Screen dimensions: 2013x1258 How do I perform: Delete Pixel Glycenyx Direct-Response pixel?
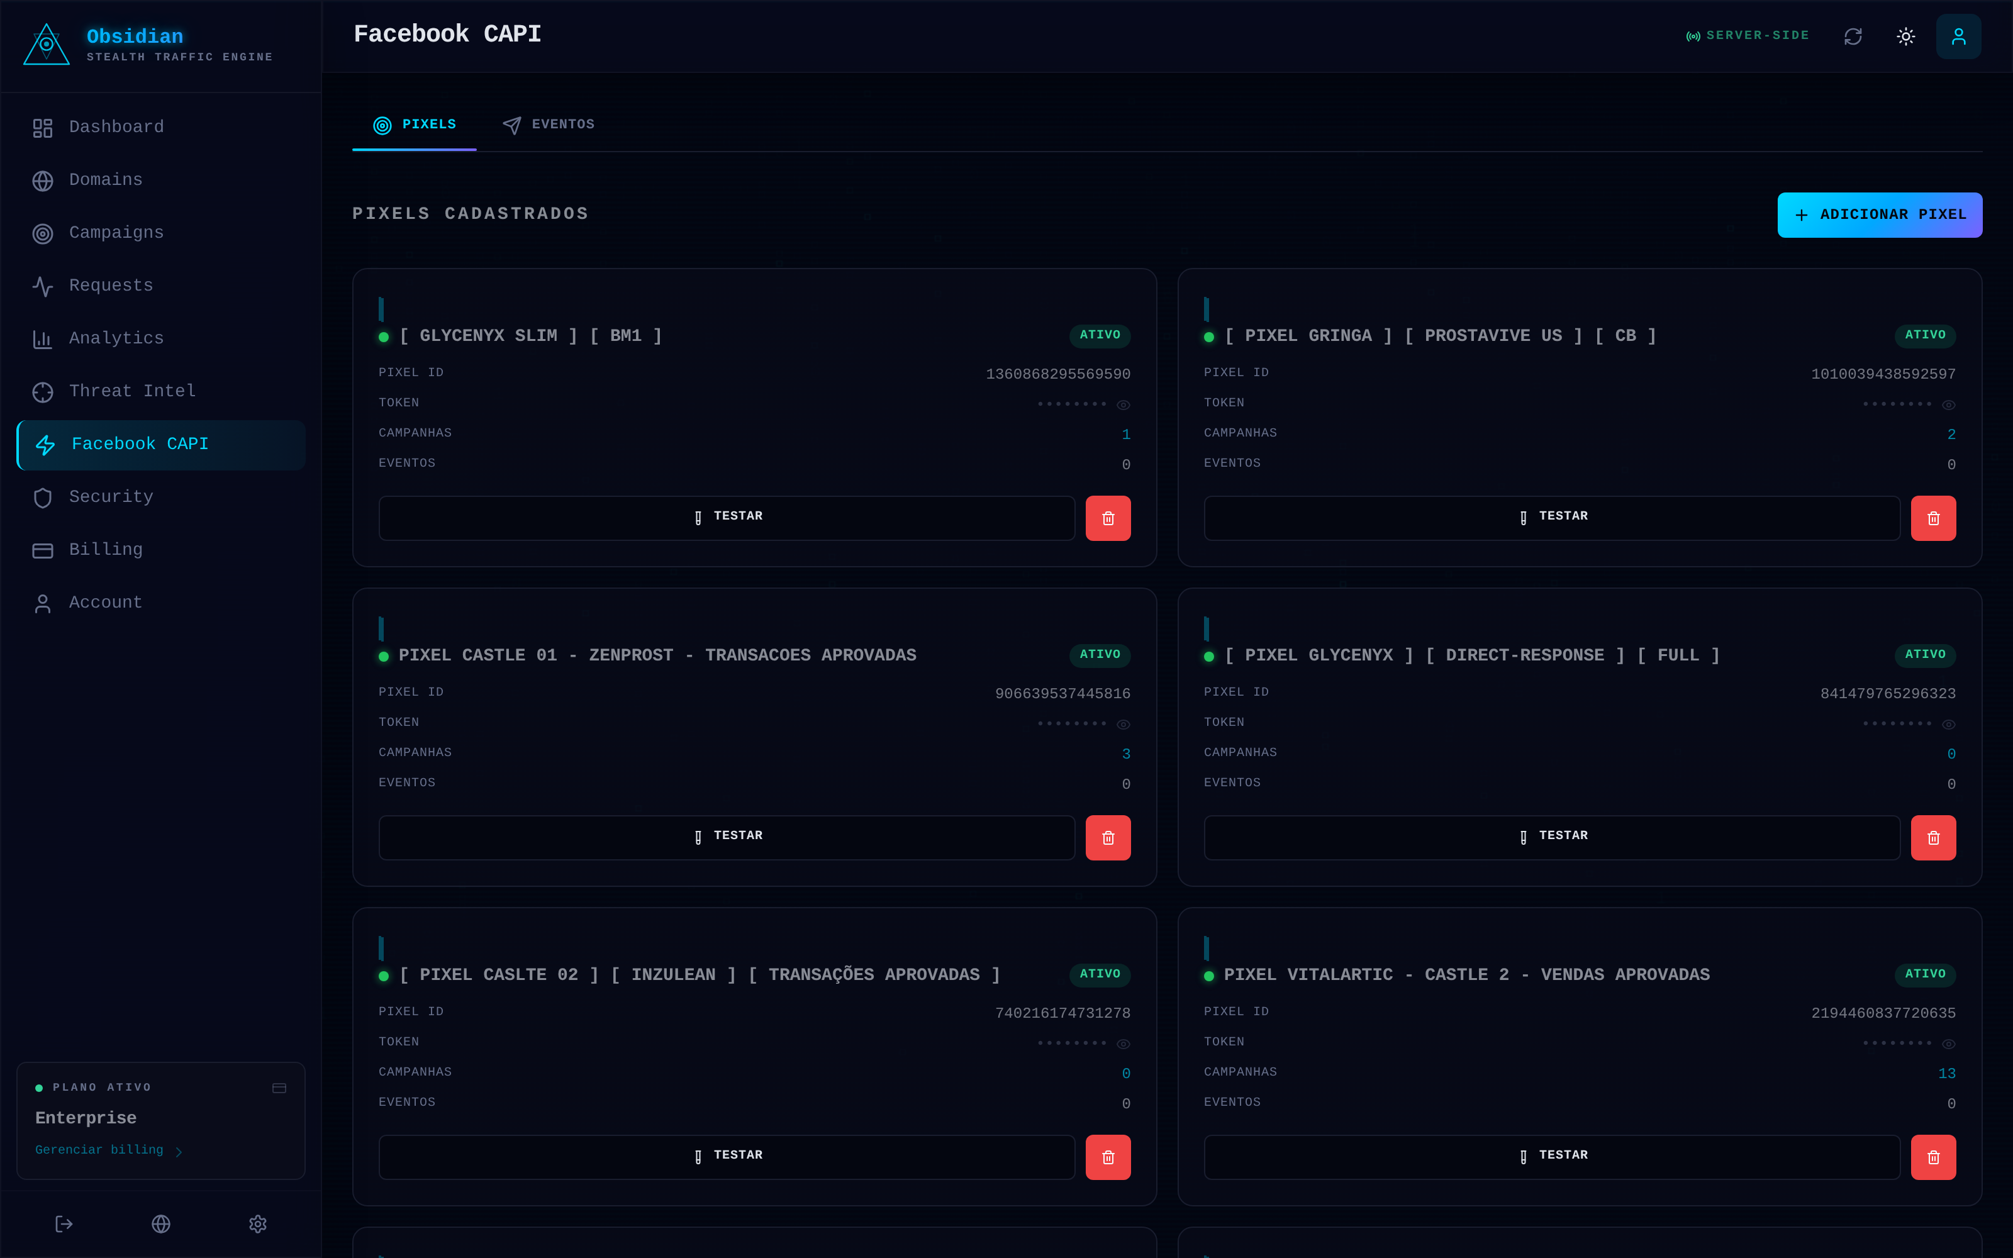[1933, 838]
